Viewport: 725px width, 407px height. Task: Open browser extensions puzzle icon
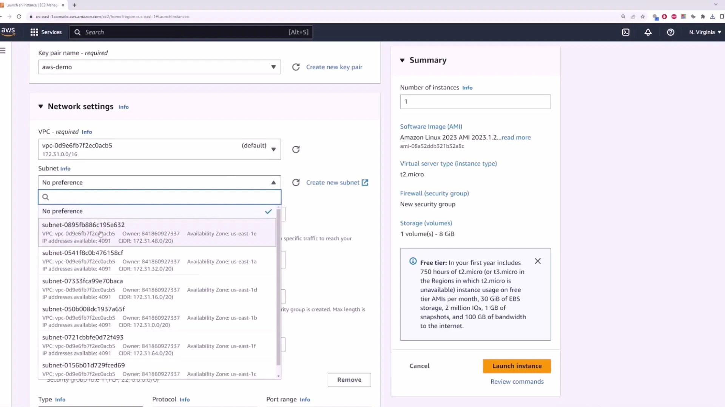pyautogui.click(x=703, y=17)
